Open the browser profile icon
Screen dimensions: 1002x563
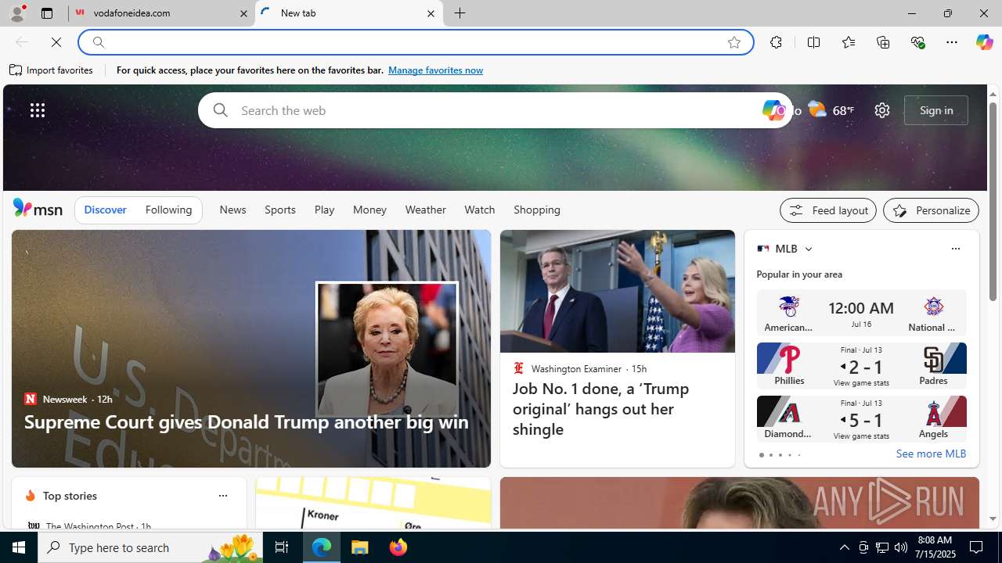click(16, 13)
